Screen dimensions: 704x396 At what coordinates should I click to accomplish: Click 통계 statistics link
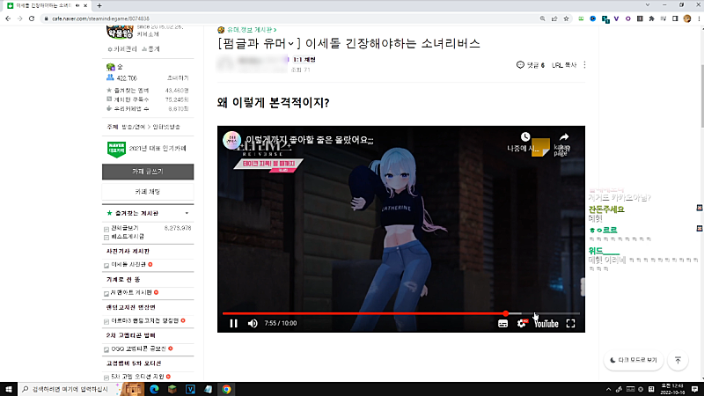(x=150, y=49)
